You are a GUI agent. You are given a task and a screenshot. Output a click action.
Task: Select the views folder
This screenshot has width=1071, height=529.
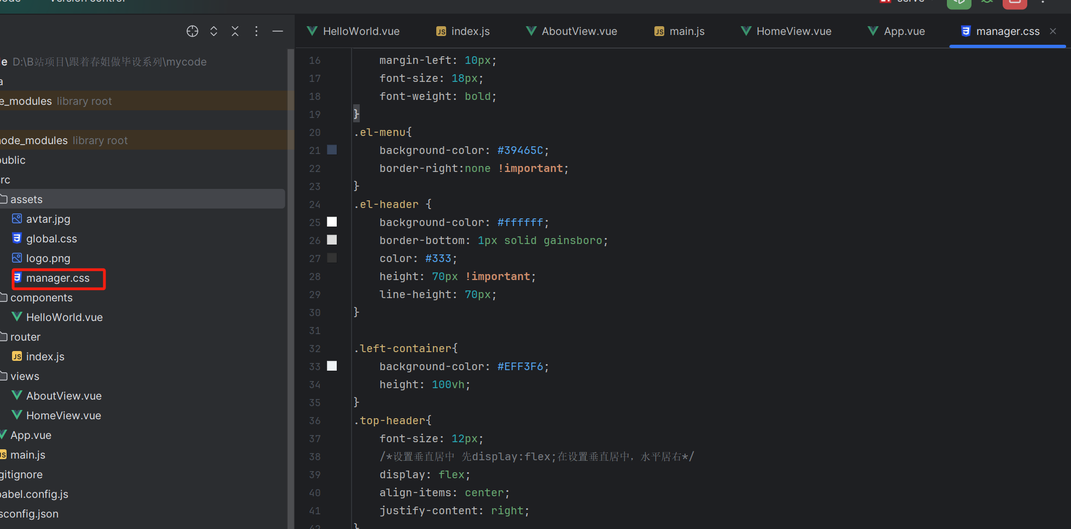(x=25, y=376)
